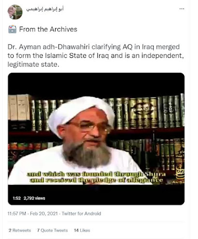View the 2 Retweets list
The width and height of the screenshot is (198, 239).
20,230
